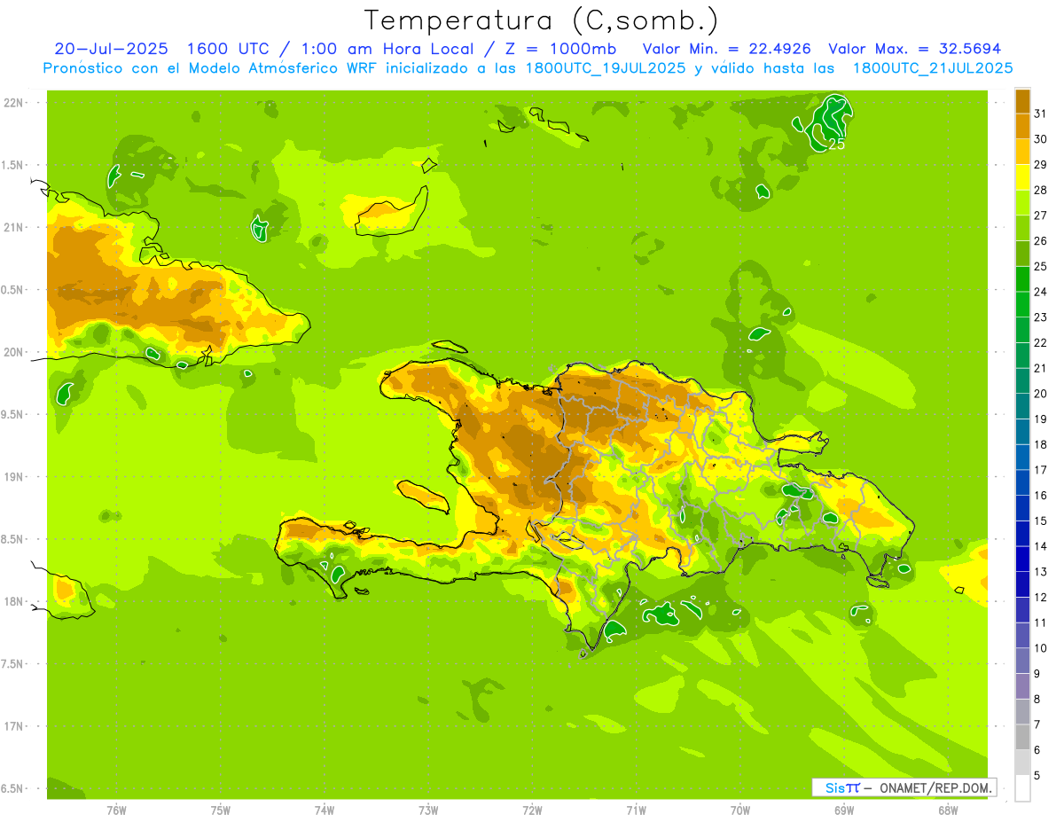Click the "20" label on the color scale
This screenshot has height=822, width=1064.
(1041, 394)
